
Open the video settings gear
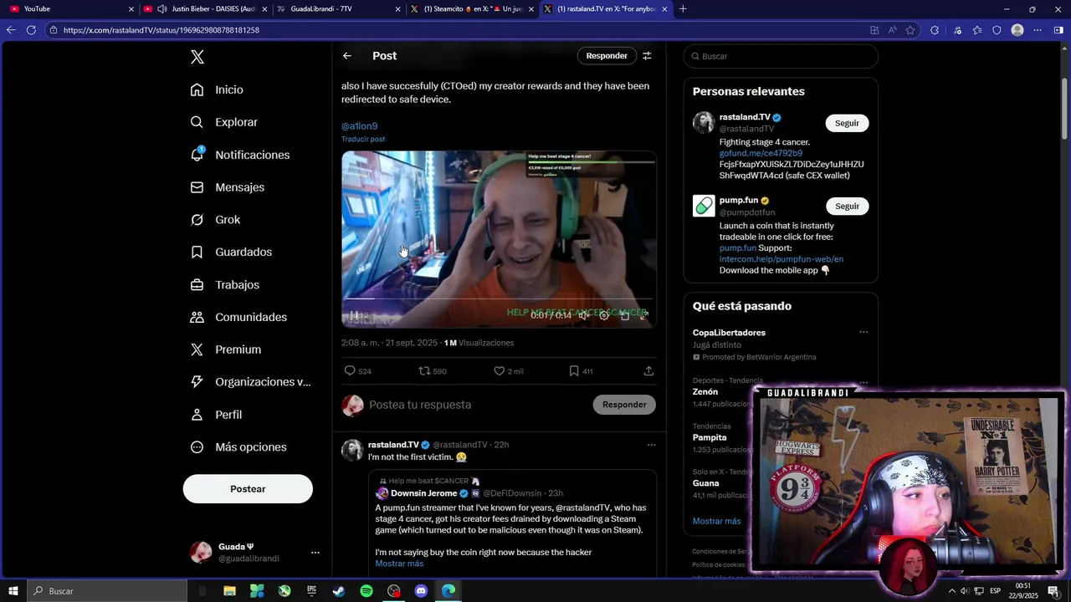click(x=604, y=315)
